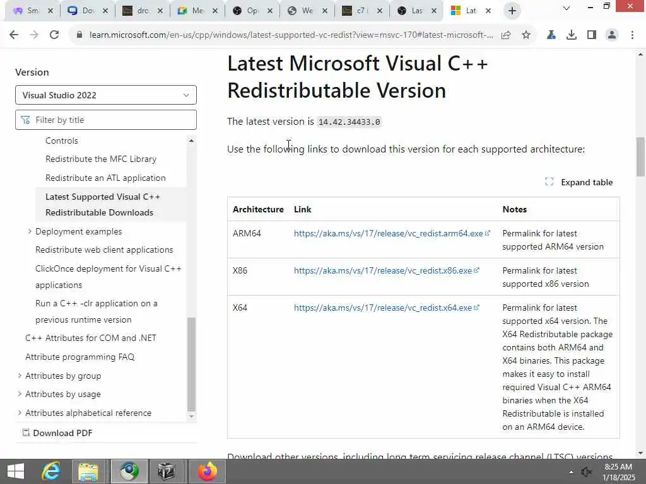
Task: Close the 'We' tab
Action: [325, 11]
